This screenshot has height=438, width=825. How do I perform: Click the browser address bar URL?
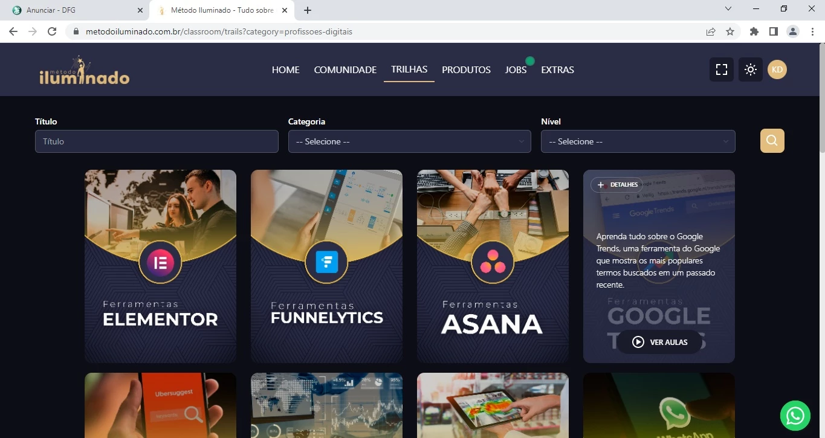pyautogui.click(x=219, y=31)
